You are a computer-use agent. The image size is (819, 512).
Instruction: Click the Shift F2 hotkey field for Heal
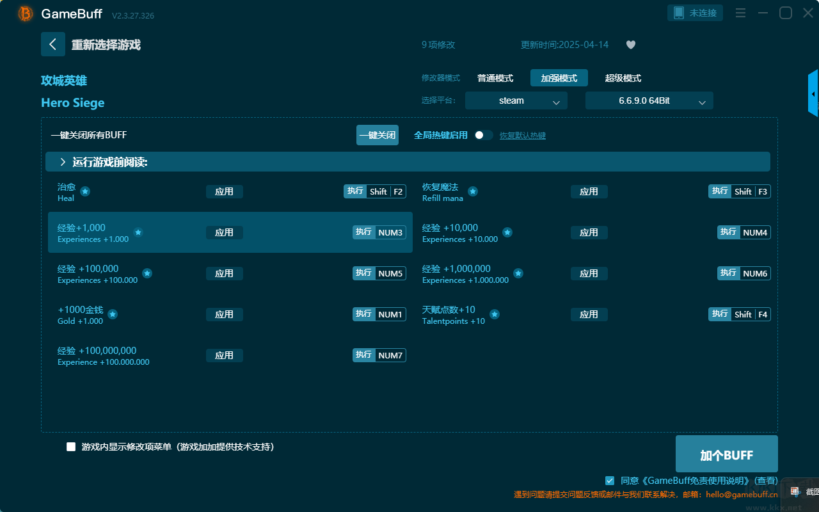pos(375,191)
